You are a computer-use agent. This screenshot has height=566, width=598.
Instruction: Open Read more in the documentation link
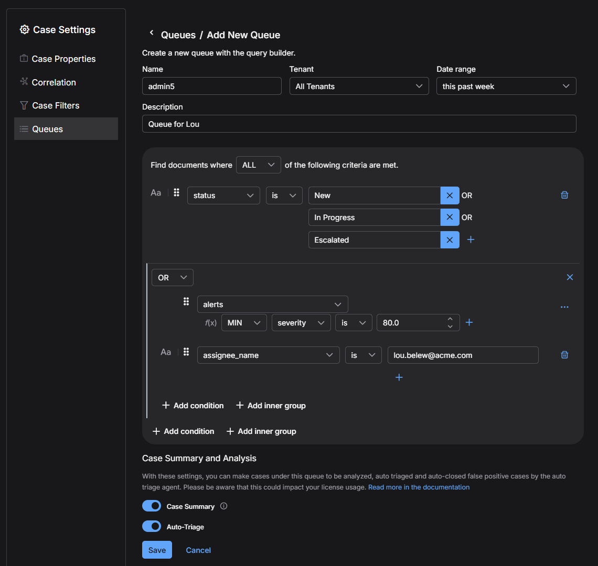(x=419, y=487)
